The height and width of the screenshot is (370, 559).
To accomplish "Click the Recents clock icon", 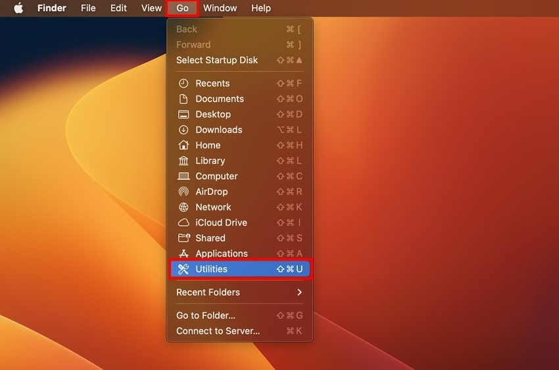I will [183, 84].
